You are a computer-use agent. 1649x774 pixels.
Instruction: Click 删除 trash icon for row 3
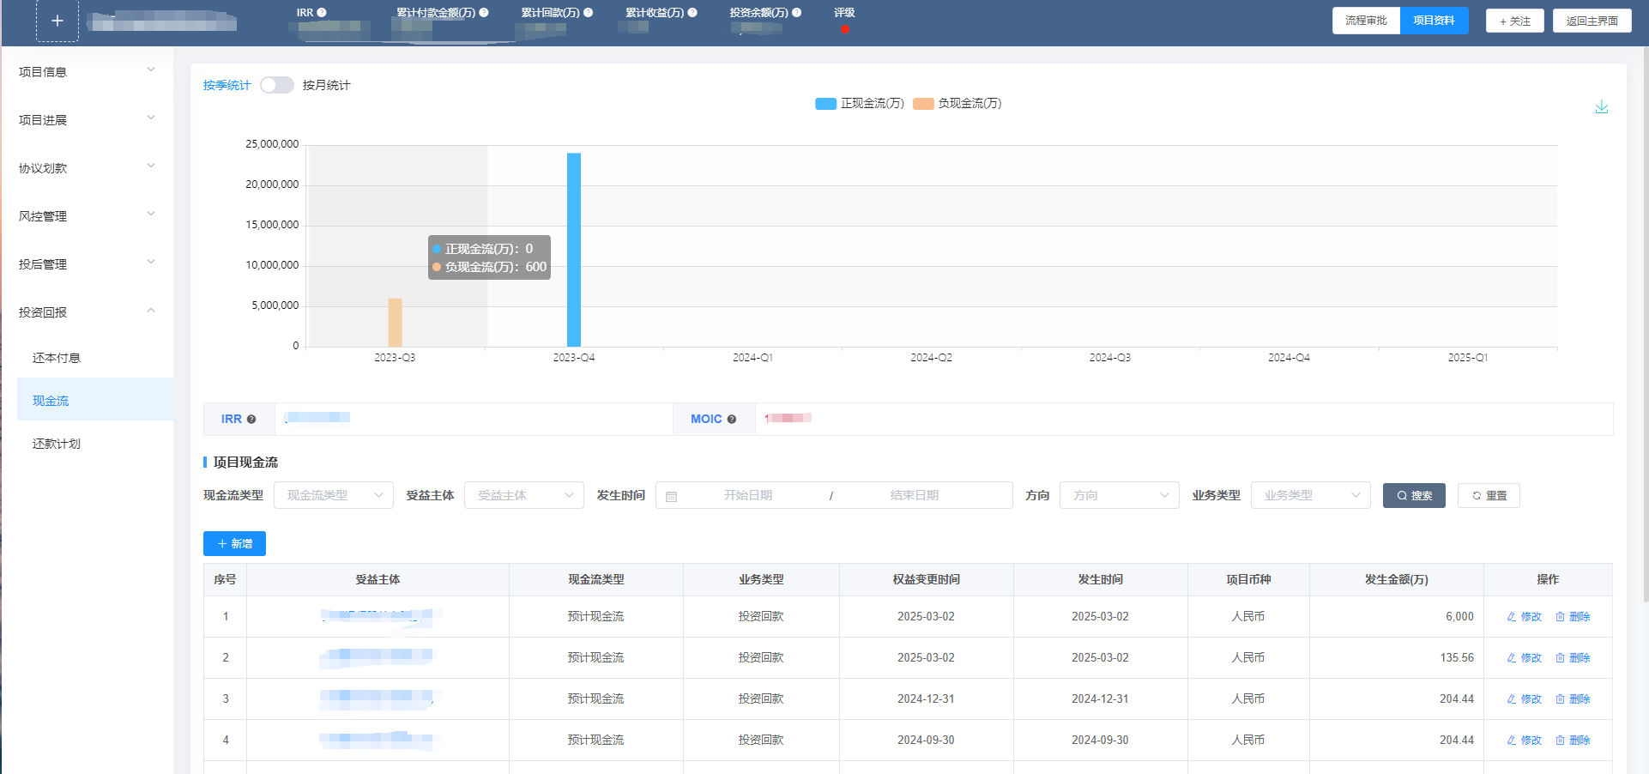coord(1561,699)
